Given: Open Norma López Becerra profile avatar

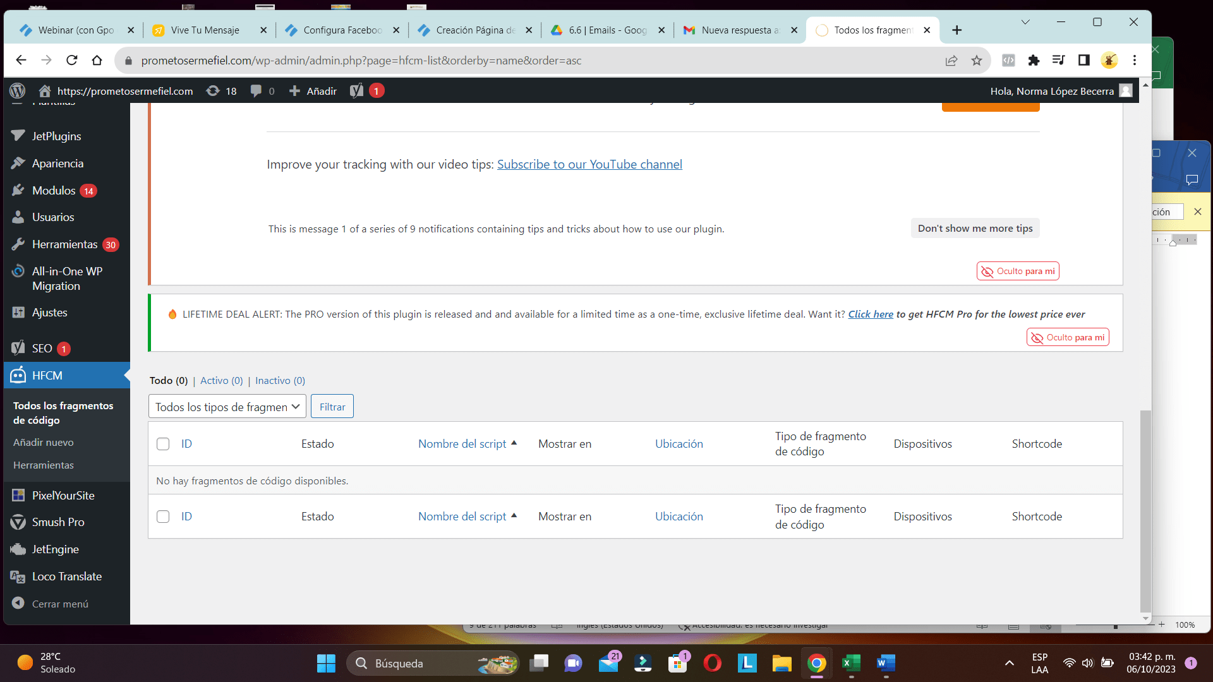Looking at the screenshot, I should [x=1126, y=91].
